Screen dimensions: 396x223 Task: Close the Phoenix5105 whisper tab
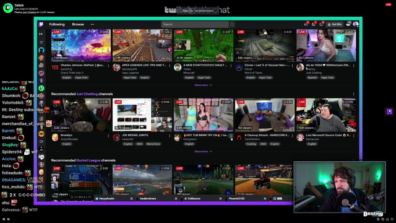265,199
